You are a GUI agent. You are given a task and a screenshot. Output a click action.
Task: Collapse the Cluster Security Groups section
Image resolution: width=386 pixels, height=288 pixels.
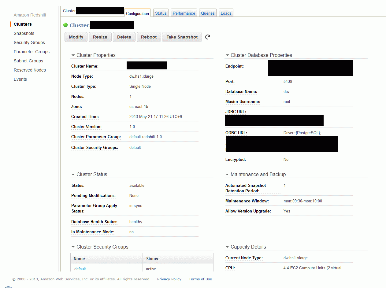[73, 247]
